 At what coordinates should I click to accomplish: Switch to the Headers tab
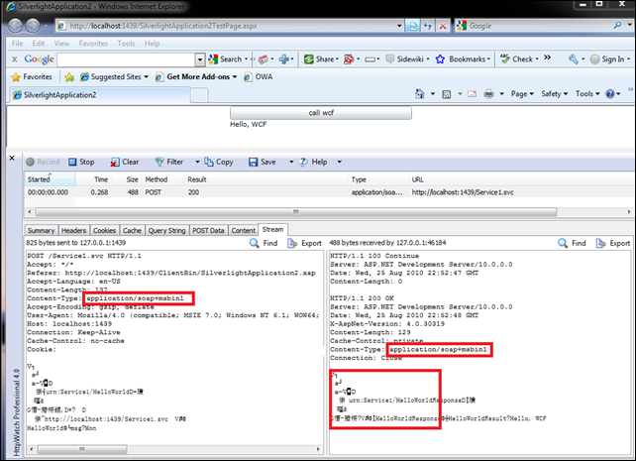(x=74, y=230)
